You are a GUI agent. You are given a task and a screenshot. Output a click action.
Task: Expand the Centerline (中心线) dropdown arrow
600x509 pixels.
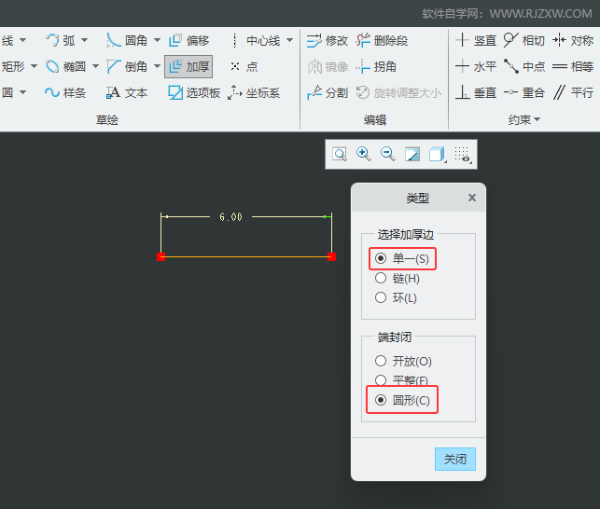[290, 40]
